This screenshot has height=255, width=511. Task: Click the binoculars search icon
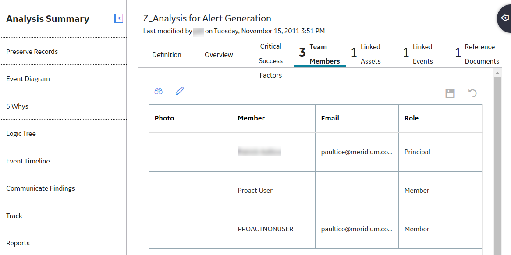point(158,91)
